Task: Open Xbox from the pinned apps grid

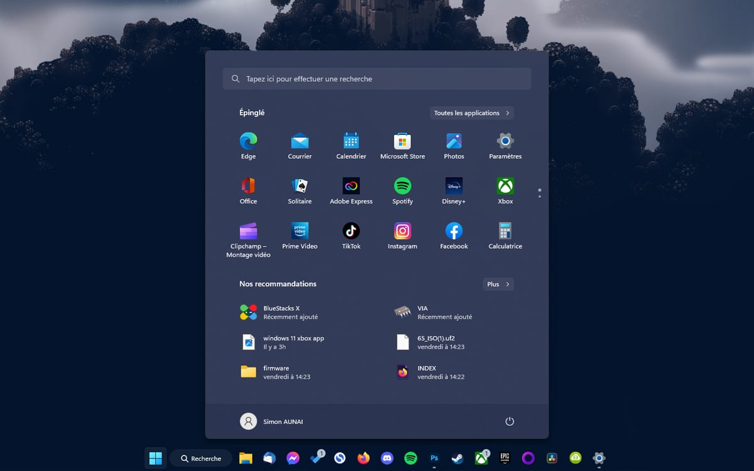Action: [506, 191]
